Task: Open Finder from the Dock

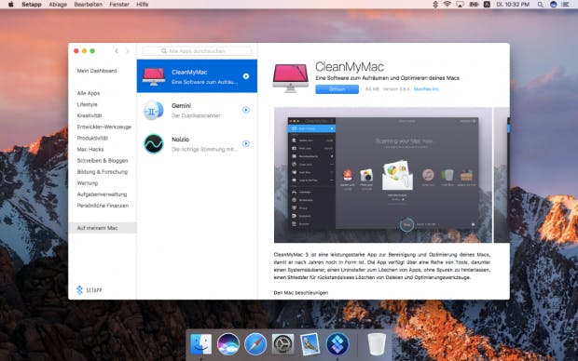Action: tap(200, 344)
